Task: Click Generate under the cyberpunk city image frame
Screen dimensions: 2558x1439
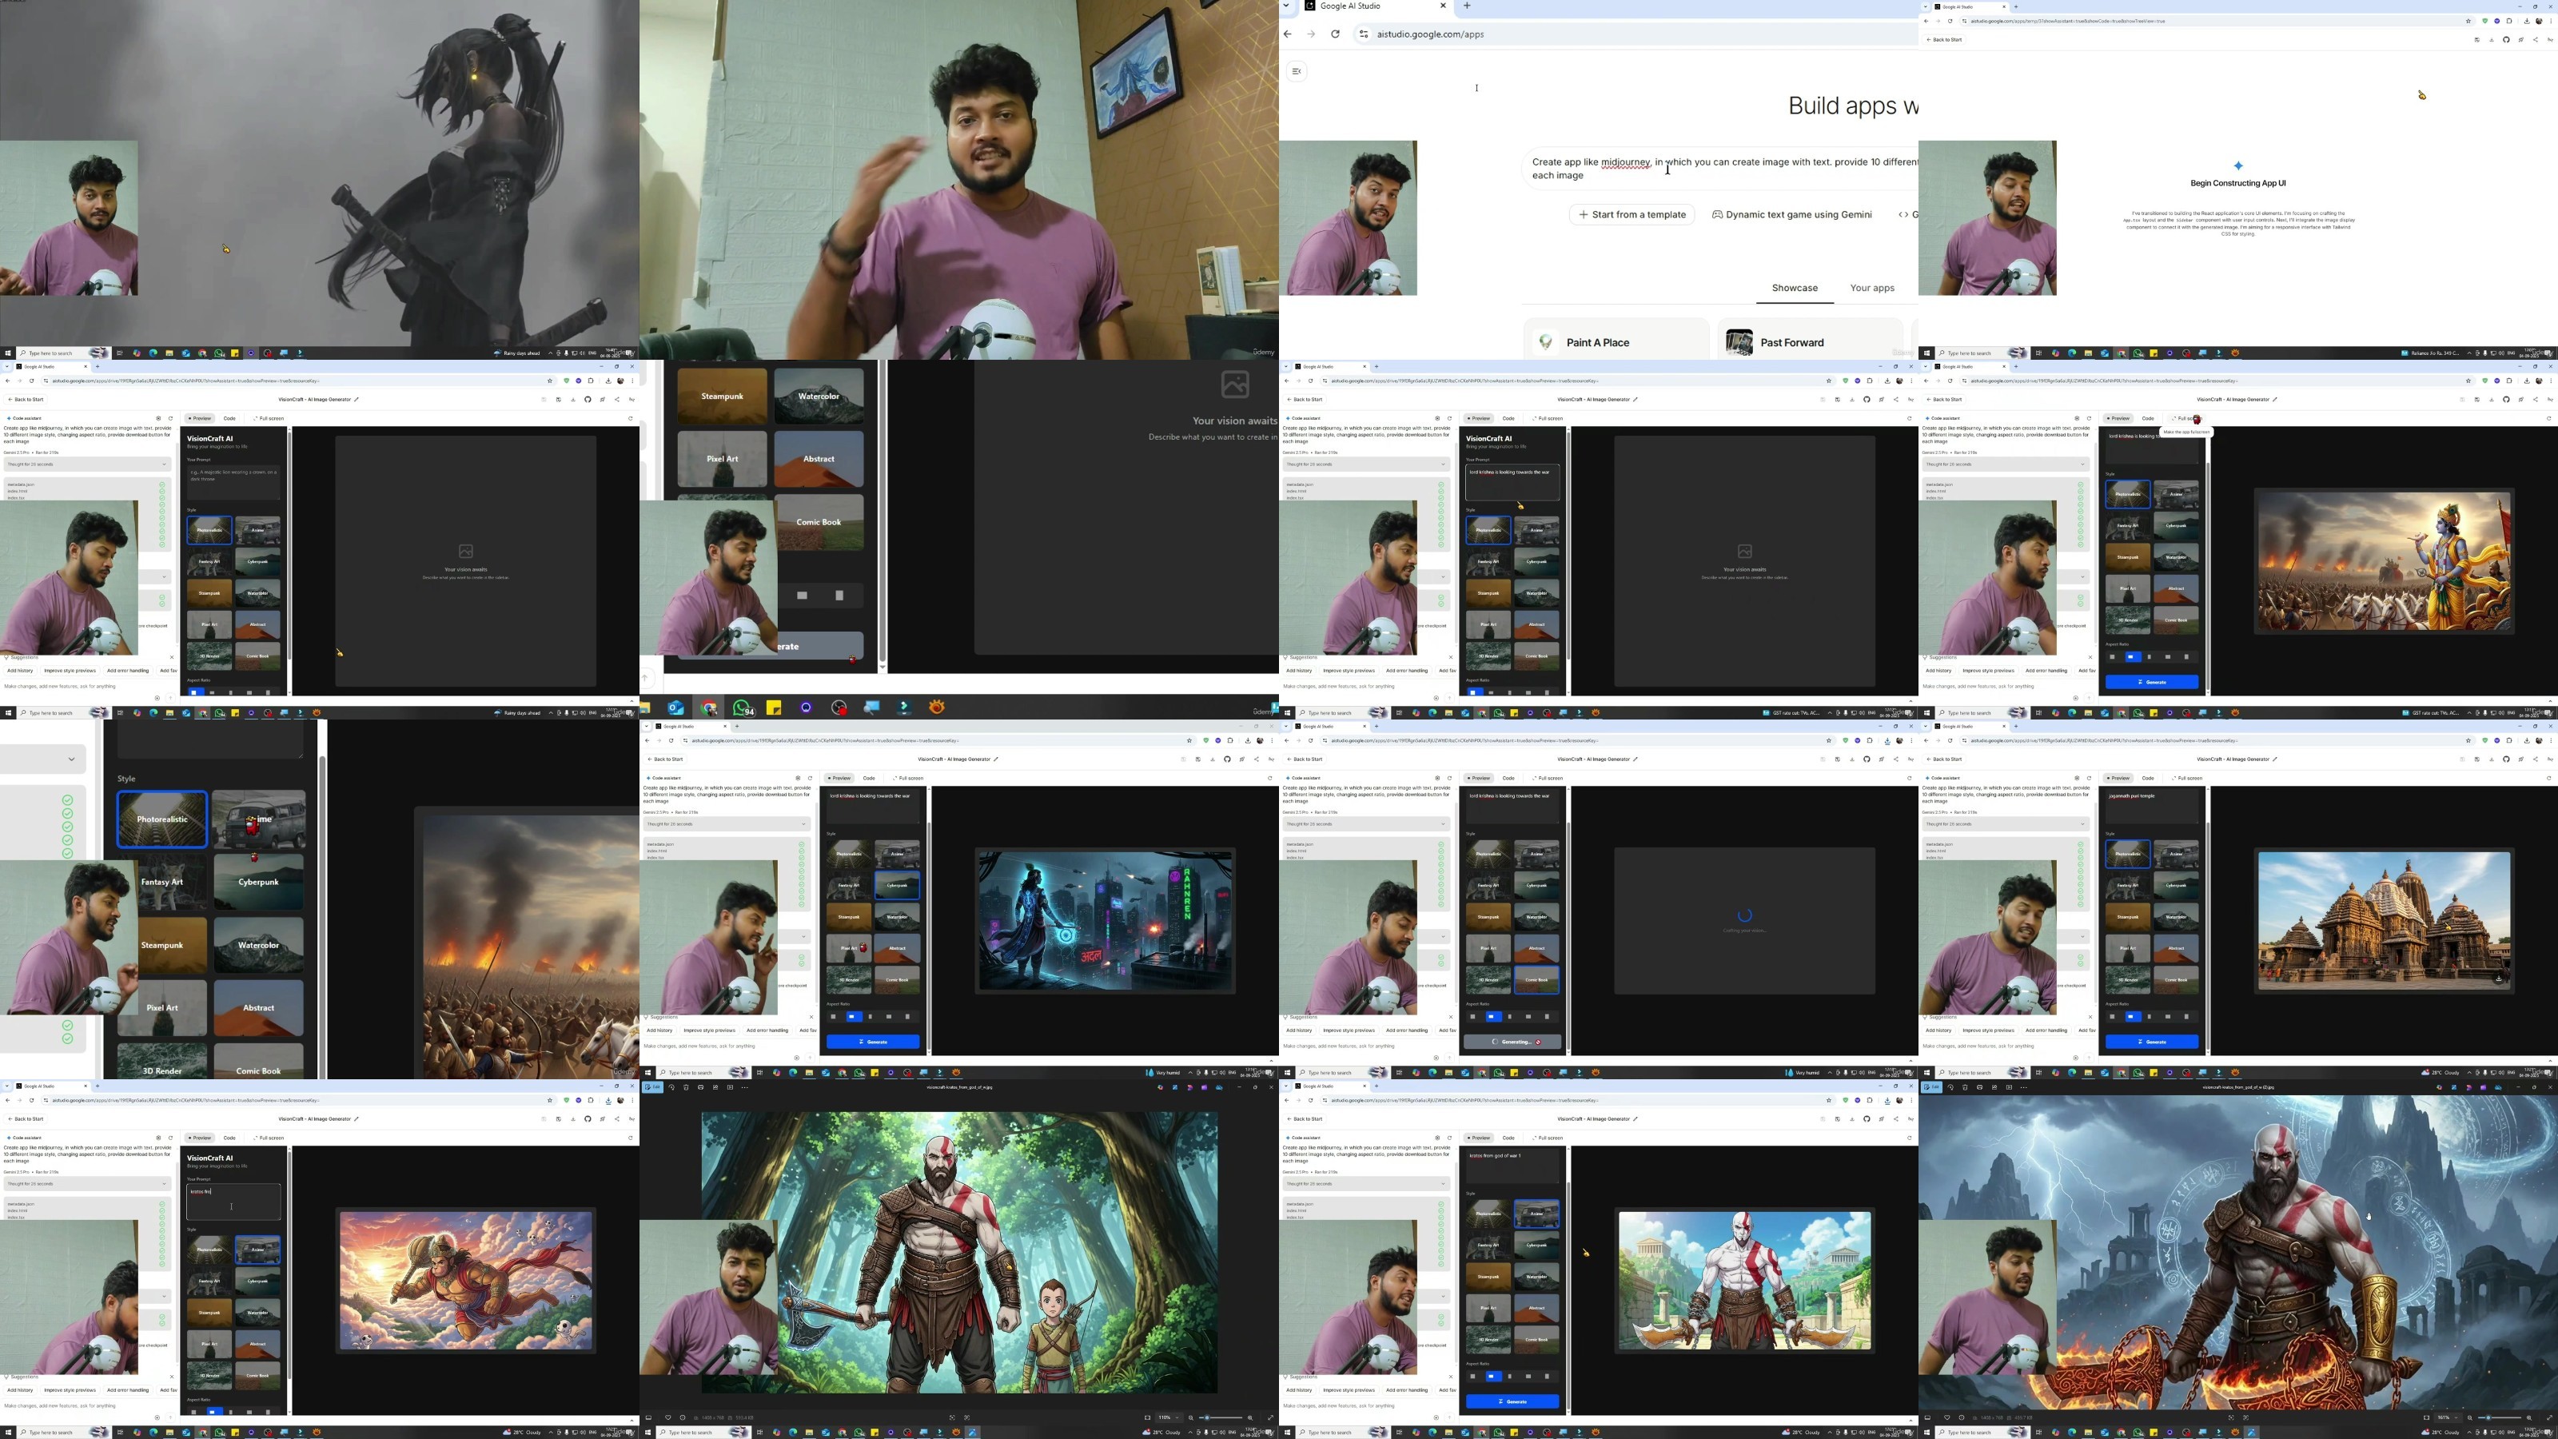Action: (x=873, y=1042)
